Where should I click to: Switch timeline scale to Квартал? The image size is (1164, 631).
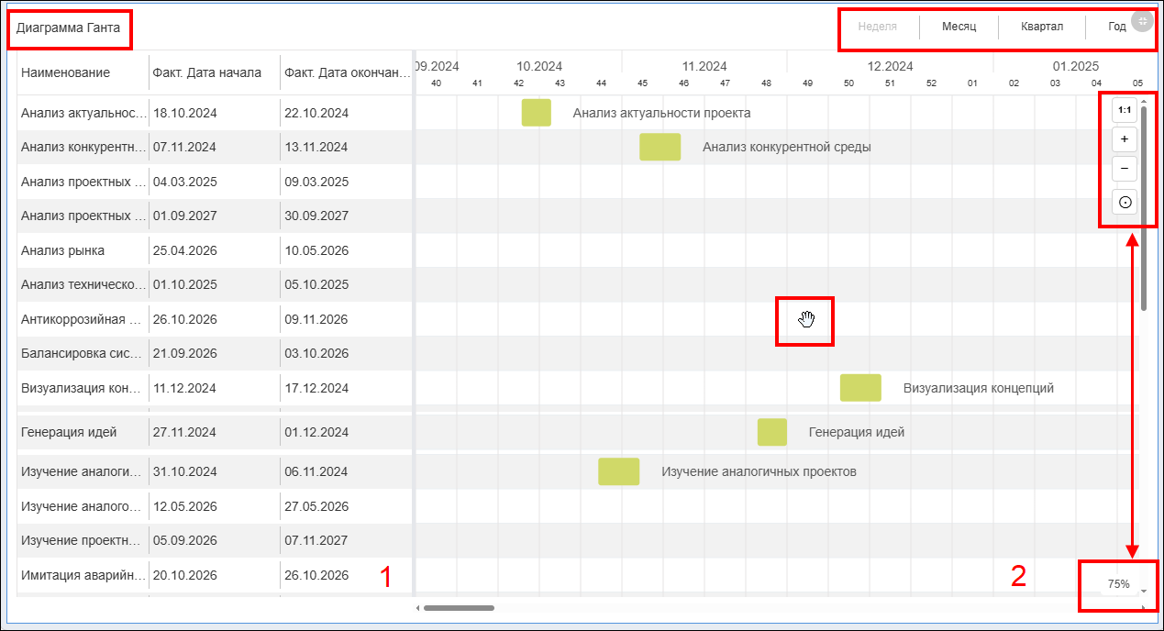tap(1042, 27)
